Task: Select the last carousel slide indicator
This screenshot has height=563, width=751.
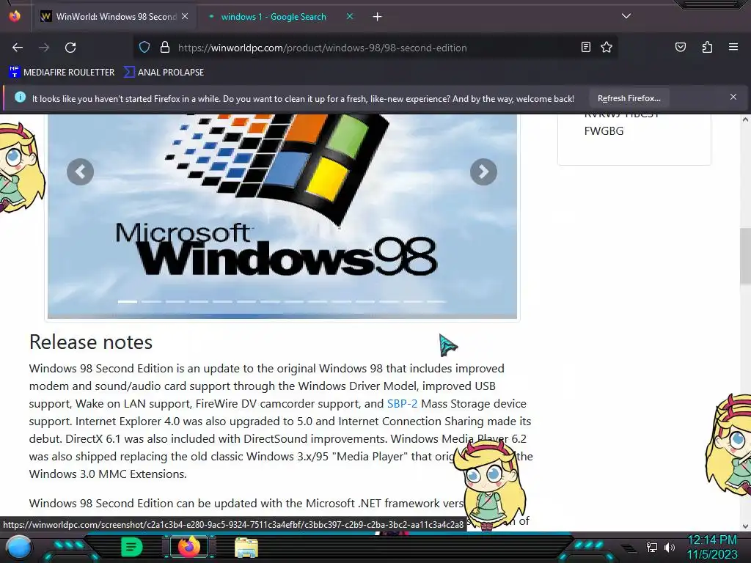Action: 436,301
